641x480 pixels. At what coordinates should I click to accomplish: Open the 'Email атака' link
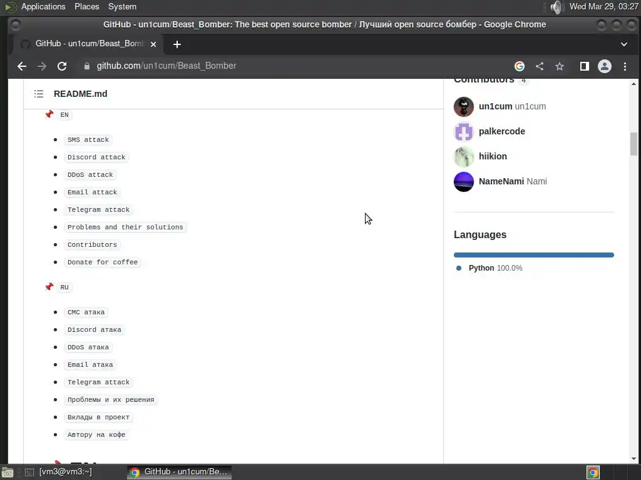tap(90, 365)
